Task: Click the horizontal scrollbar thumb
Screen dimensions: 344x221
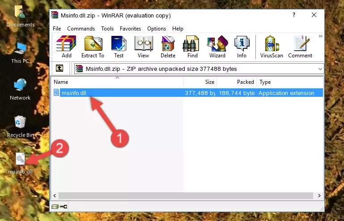Action: tap(186, 195)
